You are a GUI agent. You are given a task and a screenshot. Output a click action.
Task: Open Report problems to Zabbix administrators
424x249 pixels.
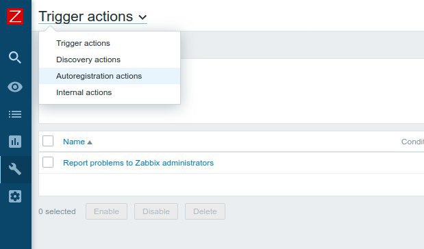point(138,163)
